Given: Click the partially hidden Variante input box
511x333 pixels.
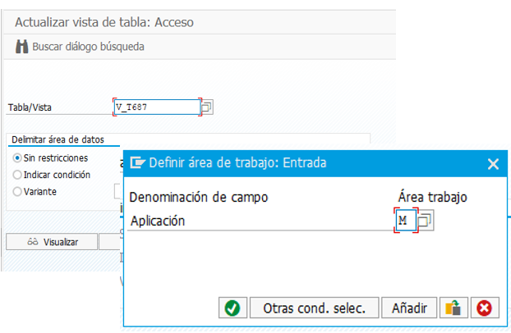Looking at the screenshot, I should (x=117, y=192).
